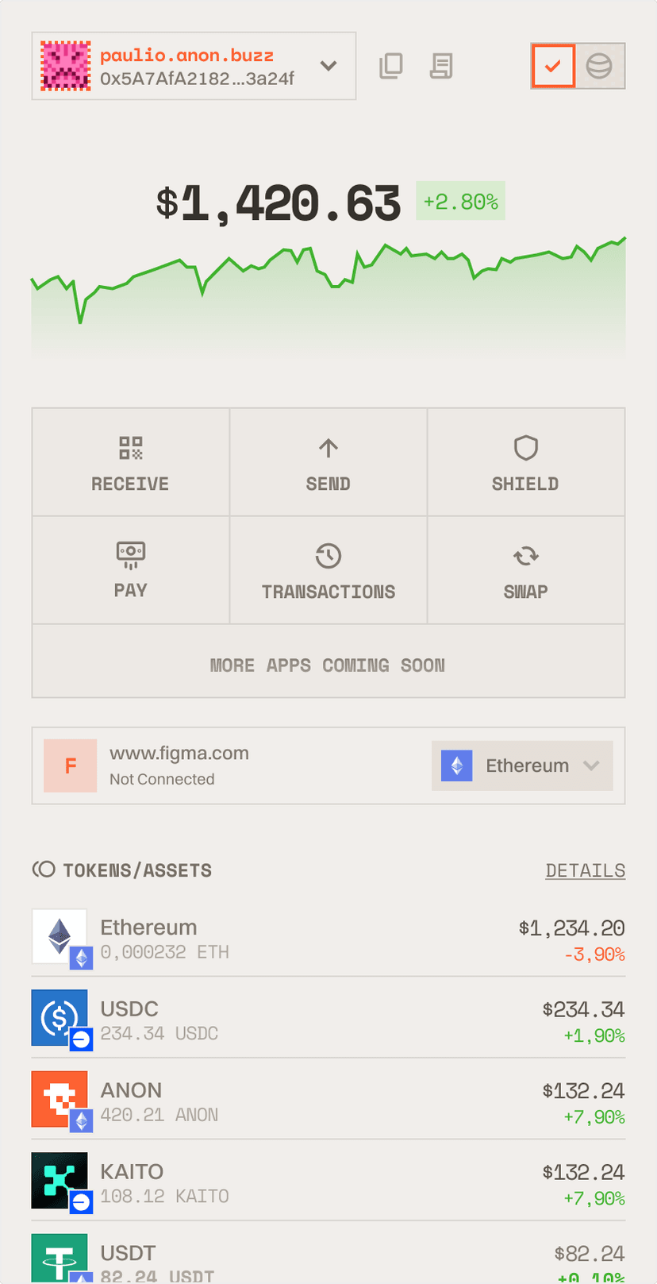Click the DETAILS link
The image size is (657, 1284).
point(585,870)
